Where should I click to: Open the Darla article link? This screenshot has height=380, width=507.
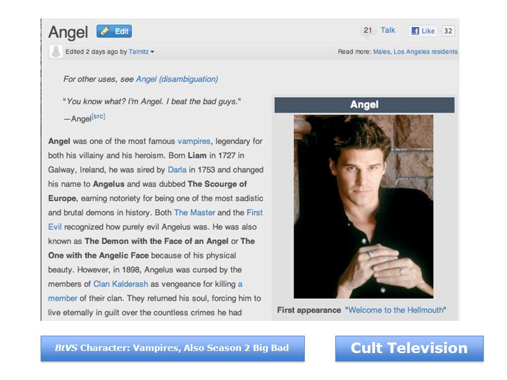[177, 169]
